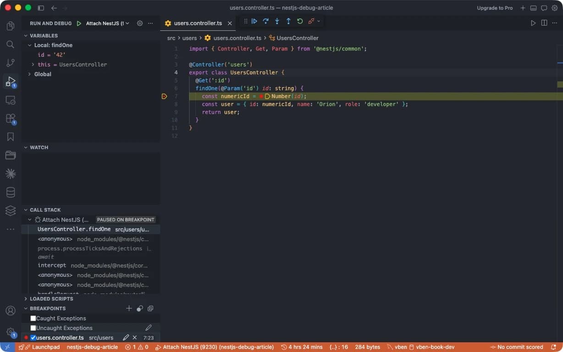Enable Uncaught Exceptions breakpoint
This screenshot has height=352, width=563.
click(33, 328)
